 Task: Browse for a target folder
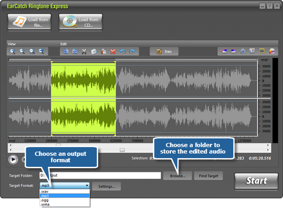pos(178,176)
